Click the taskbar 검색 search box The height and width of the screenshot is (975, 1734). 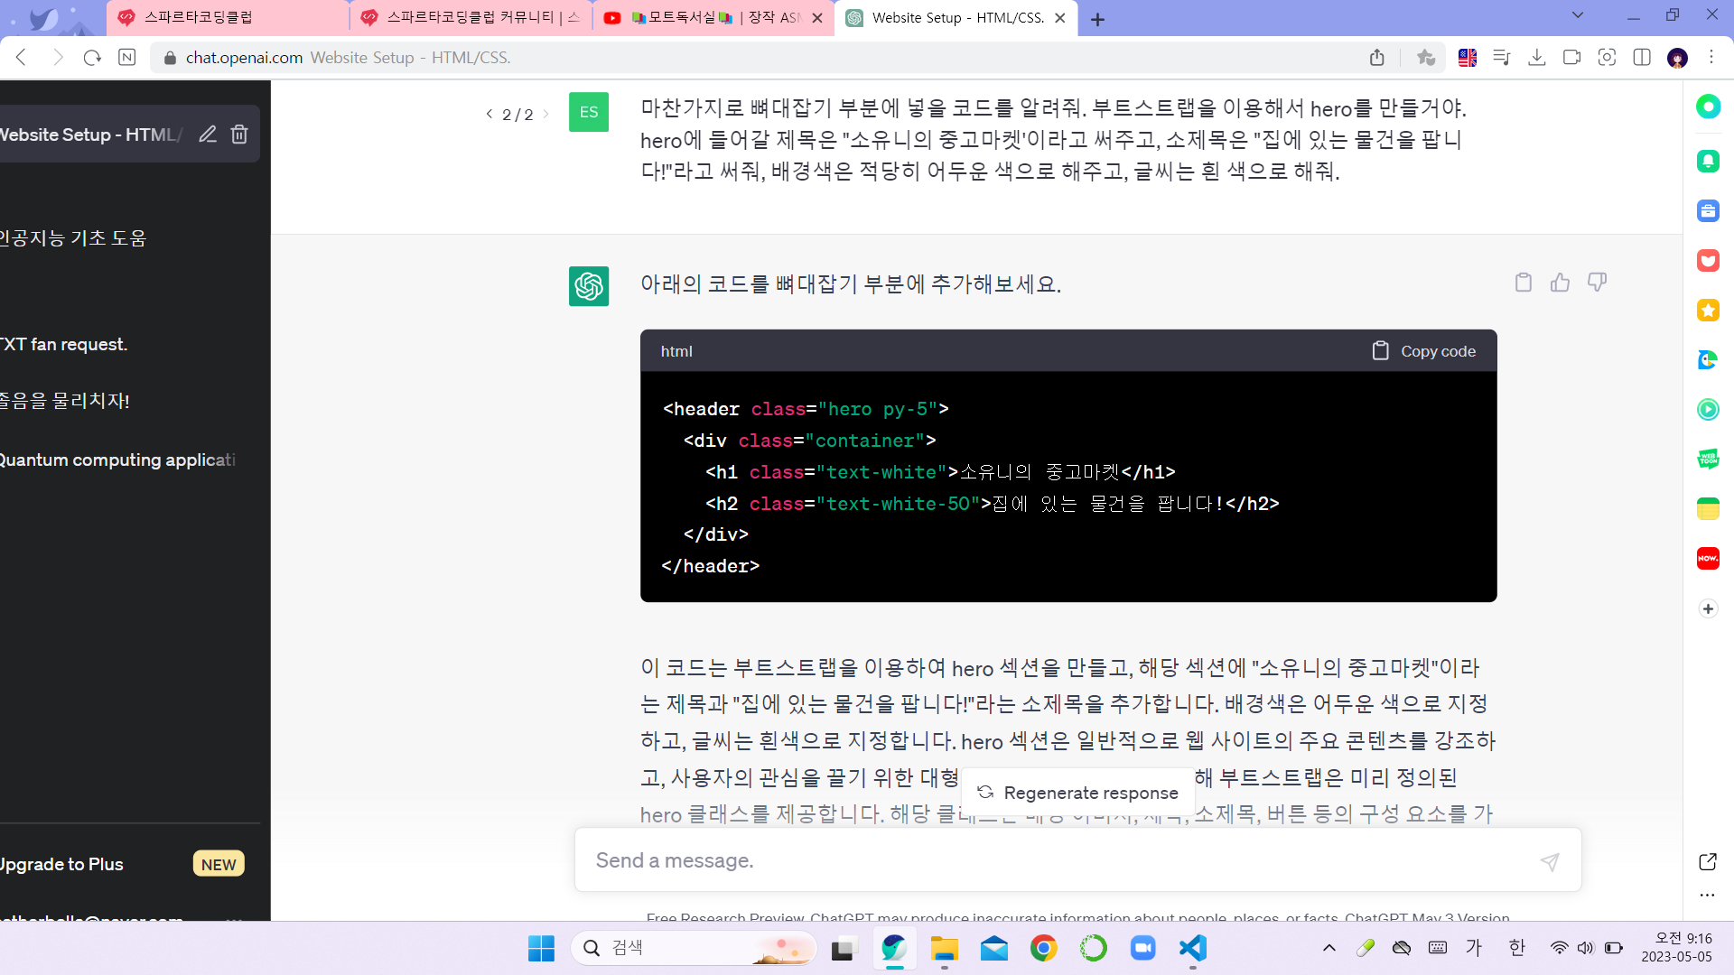(x=694, y=948)
